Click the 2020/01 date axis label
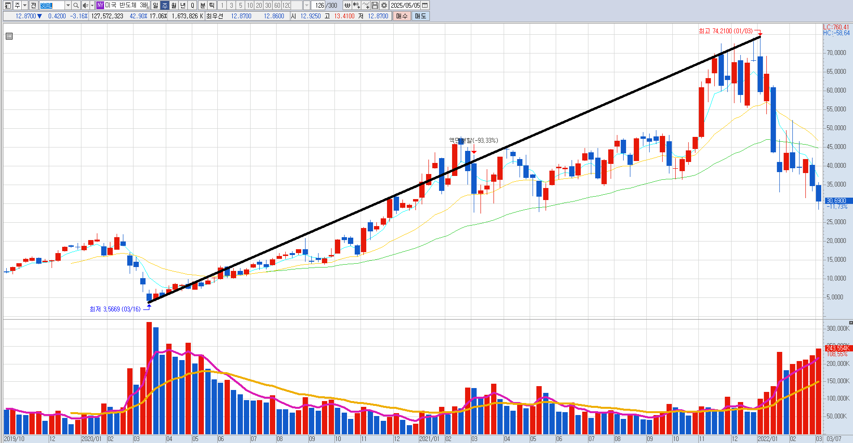 pyautogui.click(x=91, y=439)
